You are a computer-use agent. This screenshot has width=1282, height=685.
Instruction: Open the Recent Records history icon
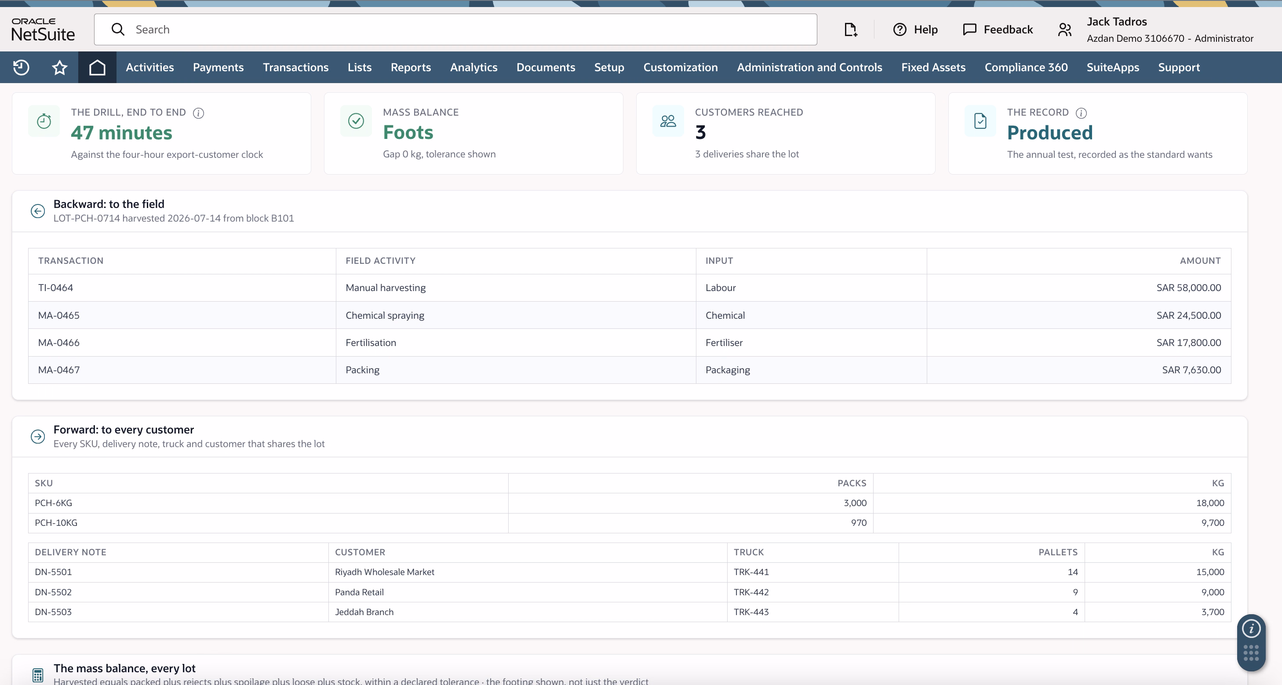coord(21,67)
